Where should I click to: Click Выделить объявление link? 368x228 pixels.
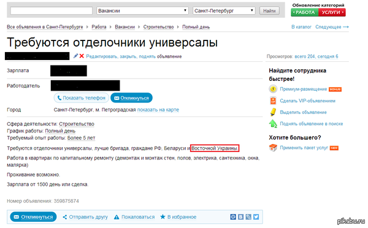click(303, 112)
